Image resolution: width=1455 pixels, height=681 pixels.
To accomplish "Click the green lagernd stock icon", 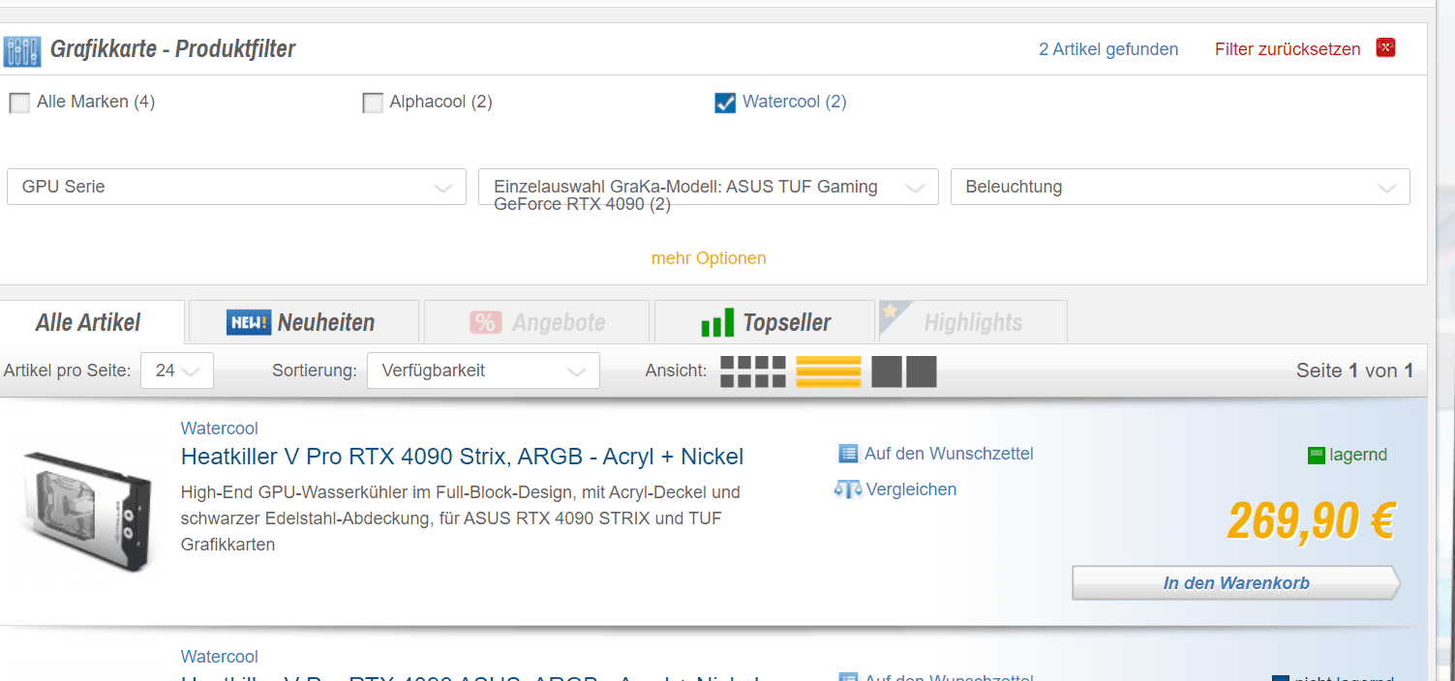I will [1317, 455].
